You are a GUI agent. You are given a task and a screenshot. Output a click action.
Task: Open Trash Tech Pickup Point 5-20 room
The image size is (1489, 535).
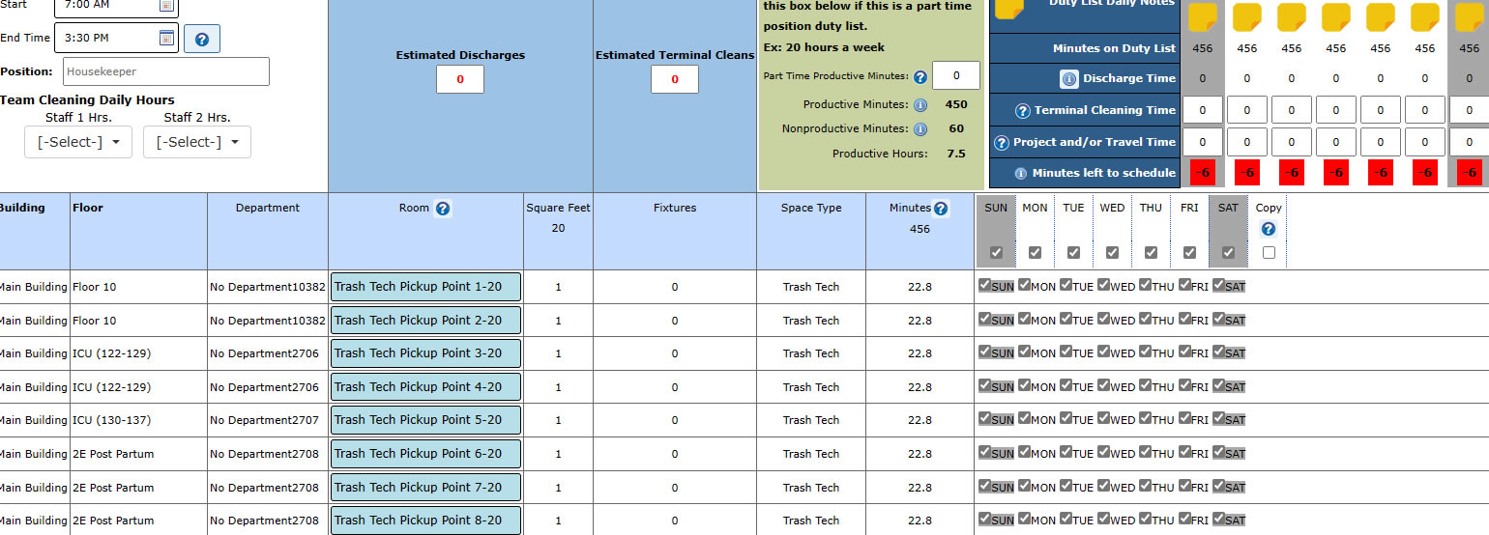point(425,420)
